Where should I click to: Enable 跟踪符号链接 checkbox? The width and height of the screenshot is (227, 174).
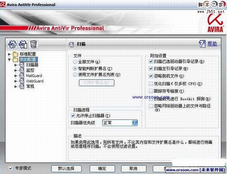(x=151, y=91)
